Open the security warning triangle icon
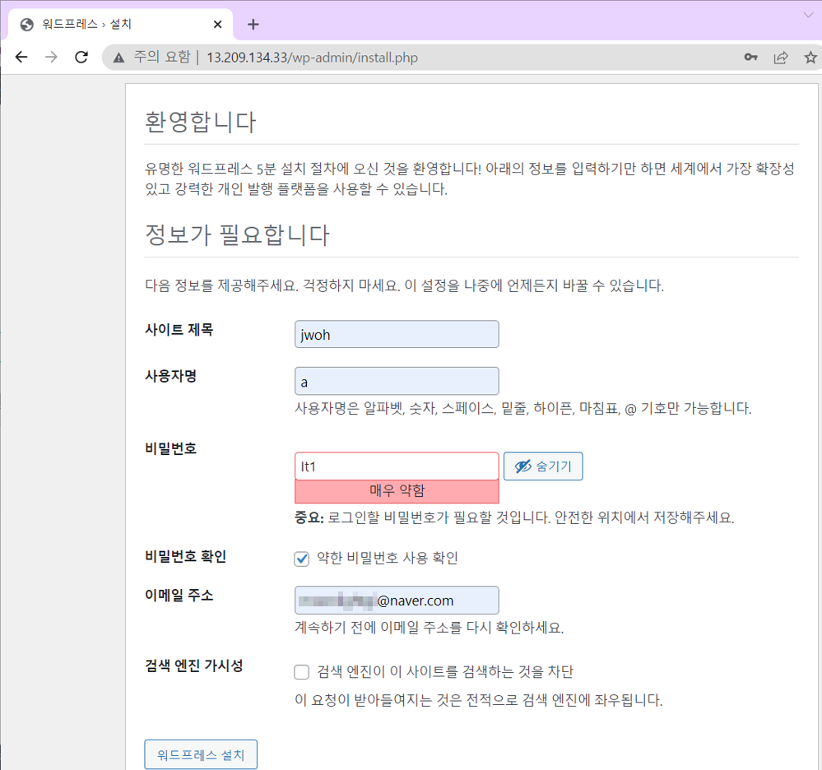Screen dimensions: 822x770 119,58
